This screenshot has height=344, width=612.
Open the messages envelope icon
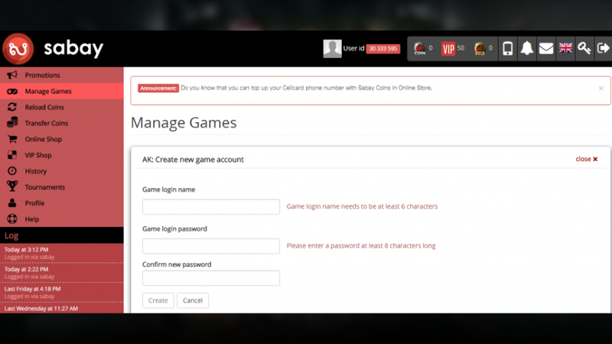545,49
